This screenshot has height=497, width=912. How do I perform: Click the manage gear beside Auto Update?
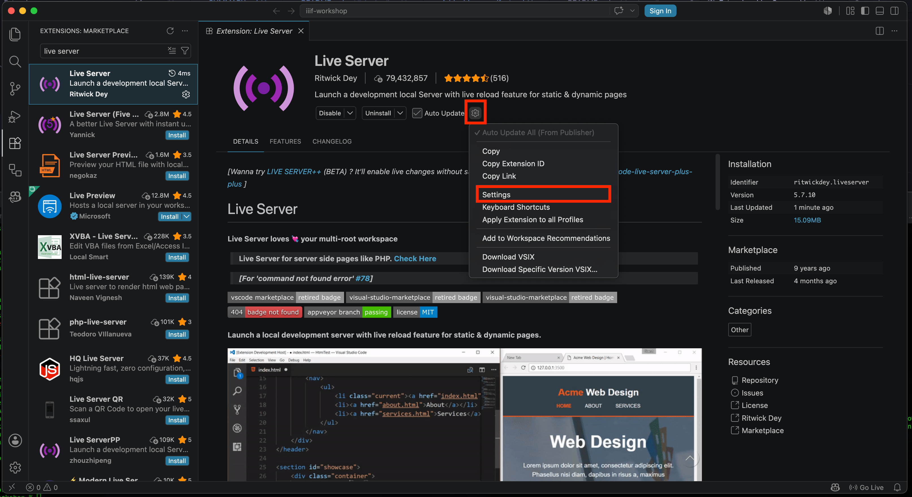[475, 113]
